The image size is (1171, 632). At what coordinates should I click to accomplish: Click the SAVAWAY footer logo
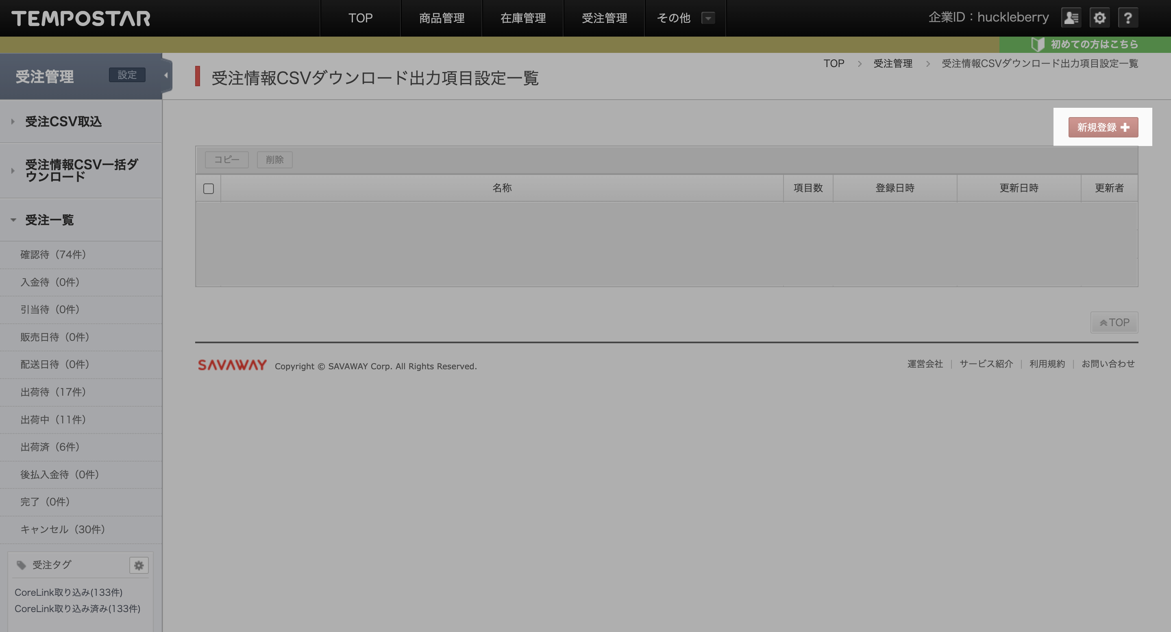tap(232, 365)
